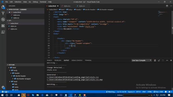Open Go to Line via Ln 15, Col 20
The width and height of the screenshot is (173, 97).
[x=122, y=92]
